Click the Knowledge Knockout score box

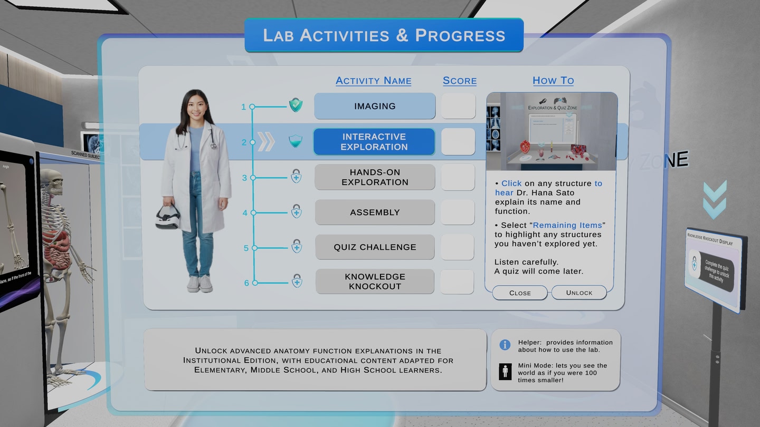[x=457, y=282]
